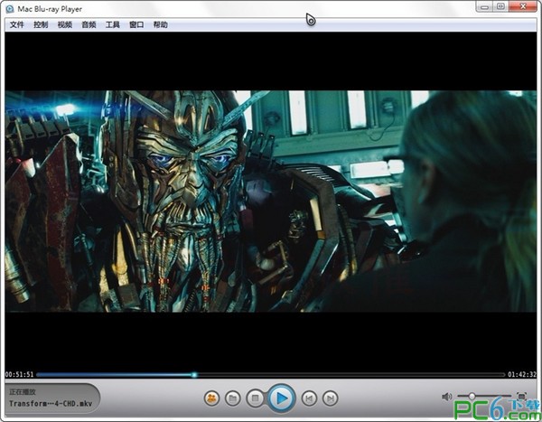542x422 pixels.
Task: Click the volume slider knob
Action: click(x=472, y=397)
